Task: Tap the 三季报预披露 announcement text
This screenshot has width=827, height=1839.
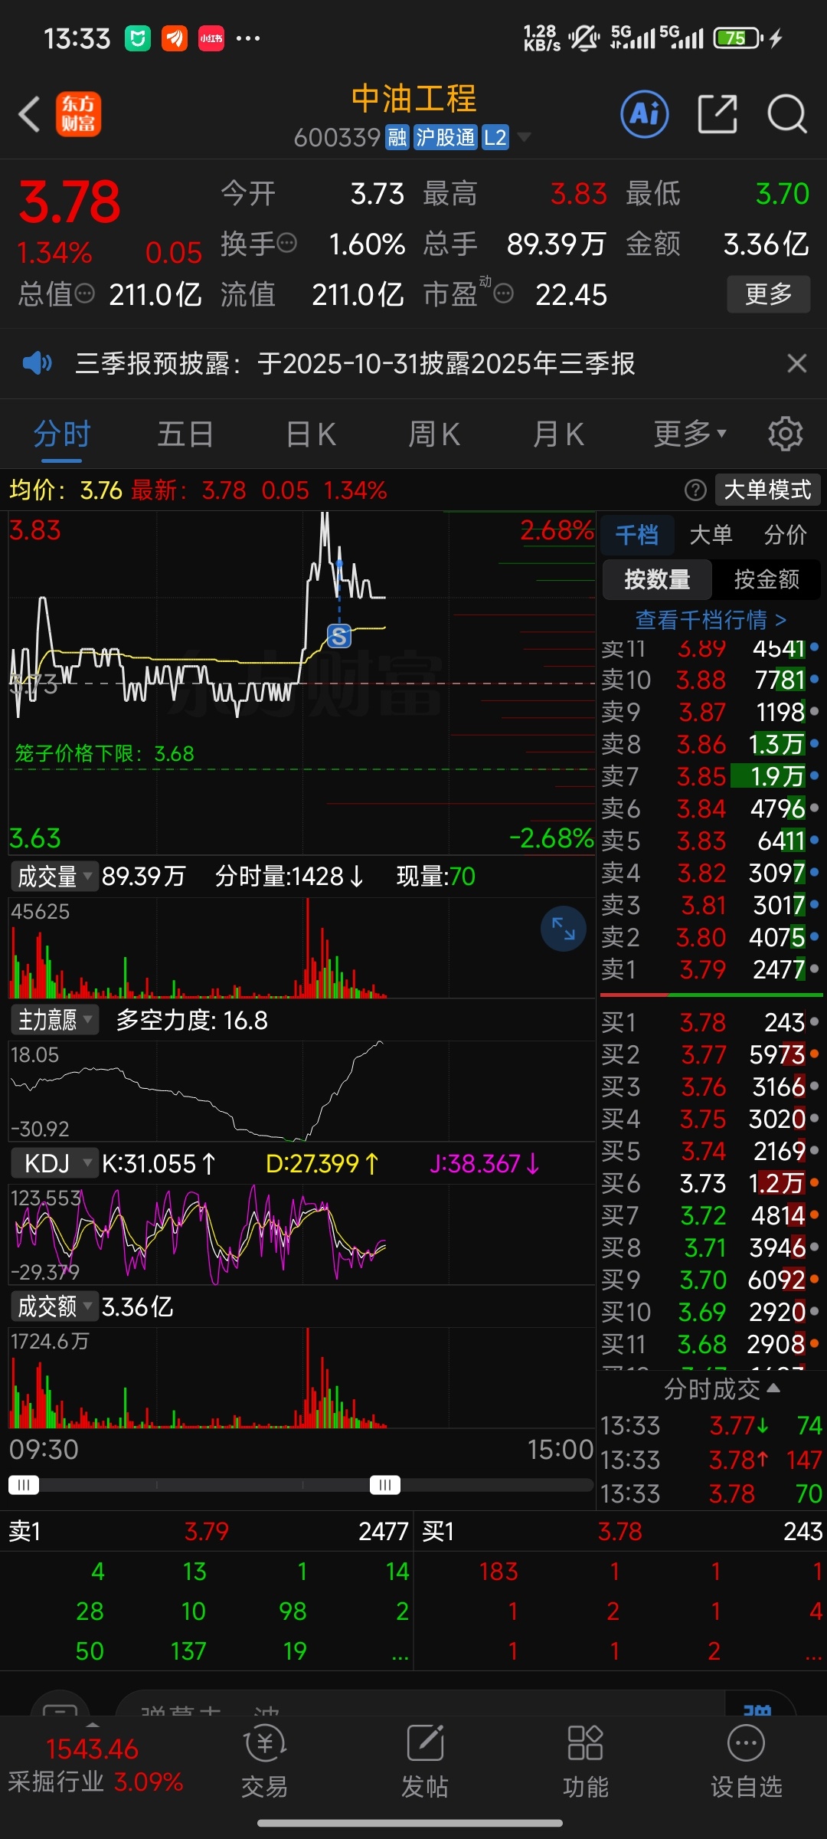Action: tap(355, 363)
